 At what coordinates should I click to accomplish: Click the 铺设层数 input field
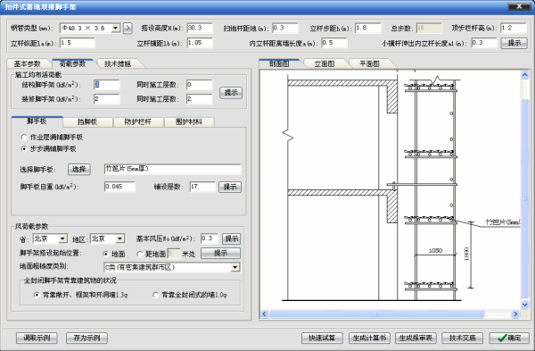(x=202, y=187)
